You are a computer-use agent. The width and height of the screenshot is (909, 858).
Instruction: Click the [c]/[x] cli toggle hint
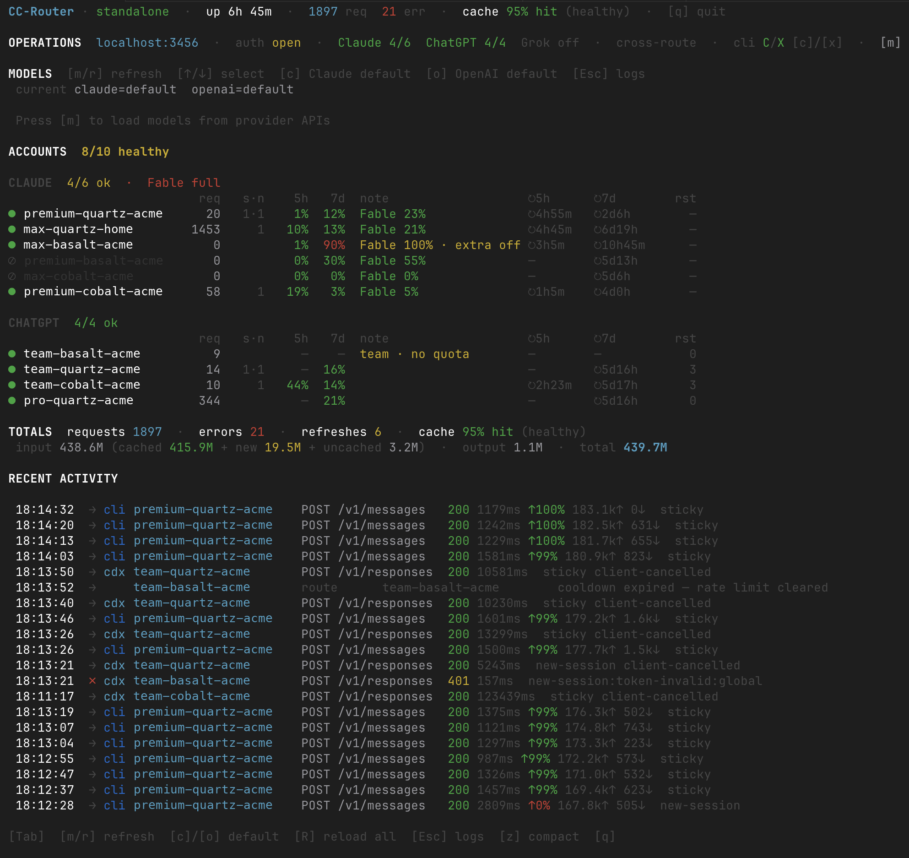(817, 43)
